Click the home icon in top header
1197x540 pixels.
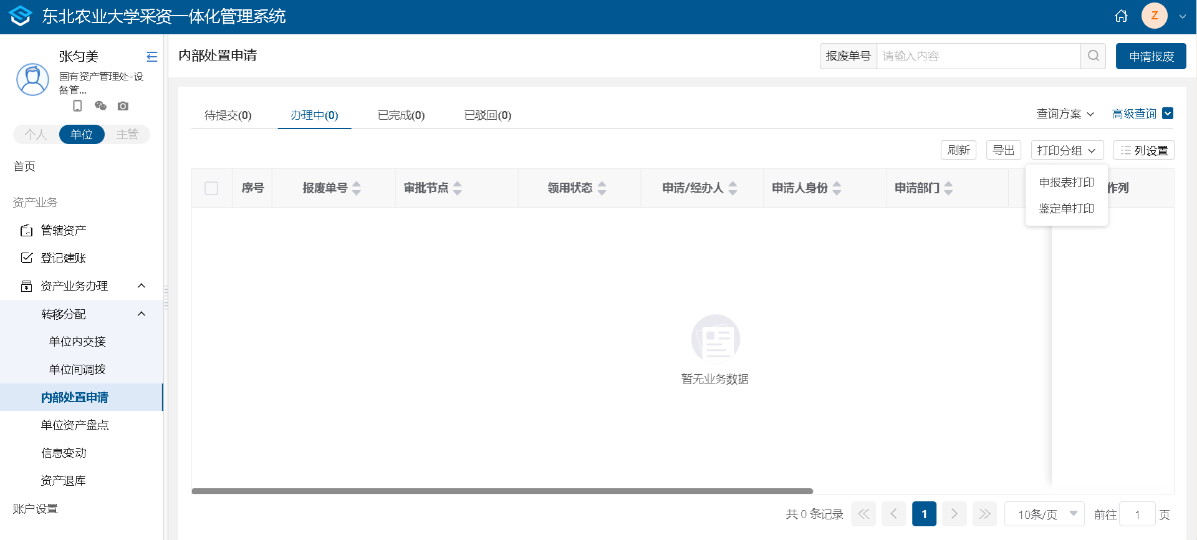pyautogui.click(x=1121, y=16)
